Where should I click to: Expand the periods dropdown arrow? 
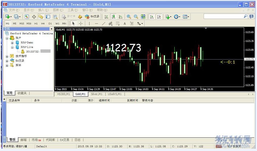[x=180, y=17]
